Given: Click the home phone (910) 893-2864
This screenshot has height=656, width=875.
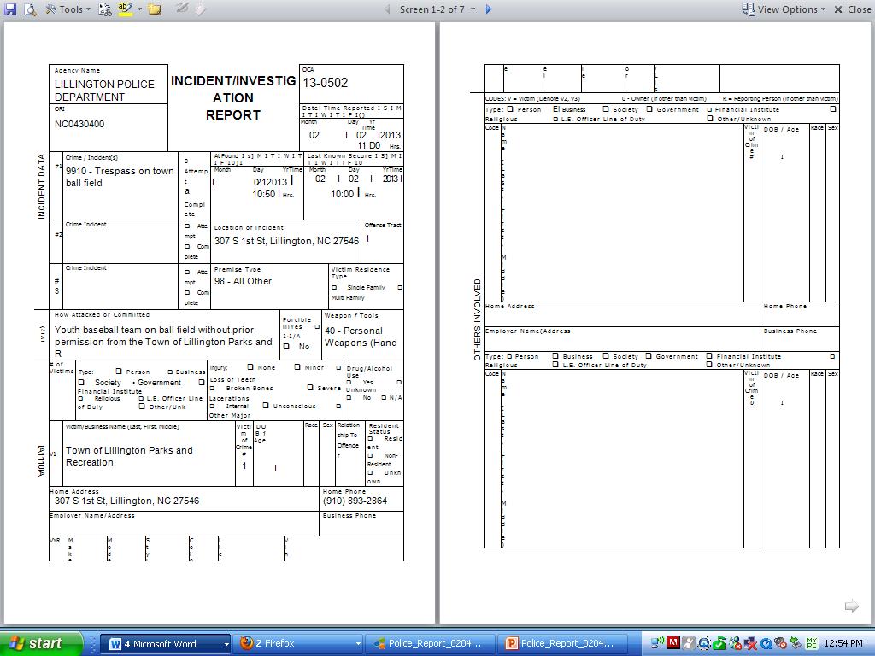Looking at the screenshot, I should 355,501.
